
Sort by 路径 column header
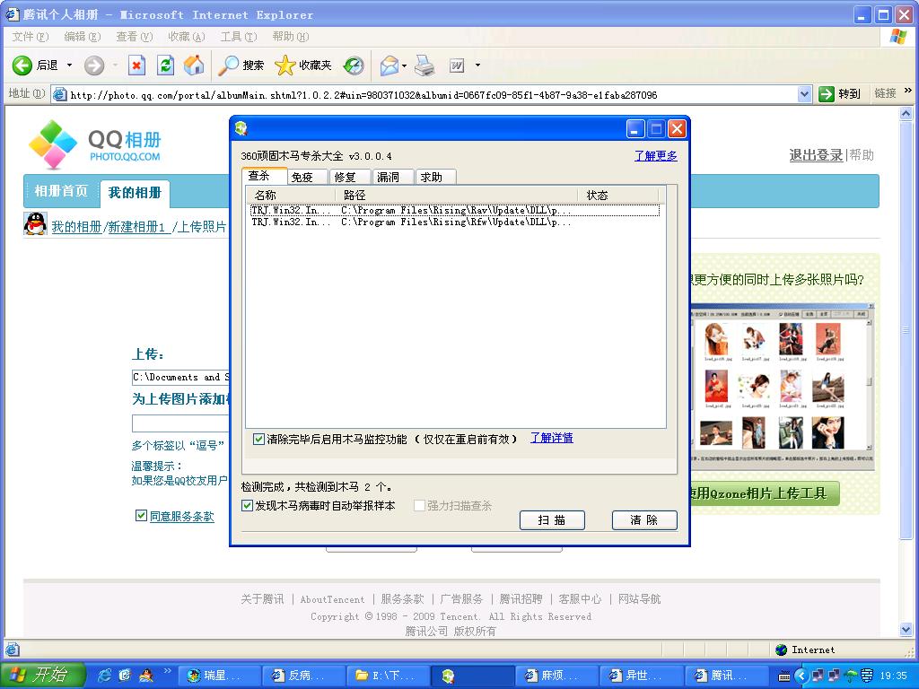click(457, 195)
